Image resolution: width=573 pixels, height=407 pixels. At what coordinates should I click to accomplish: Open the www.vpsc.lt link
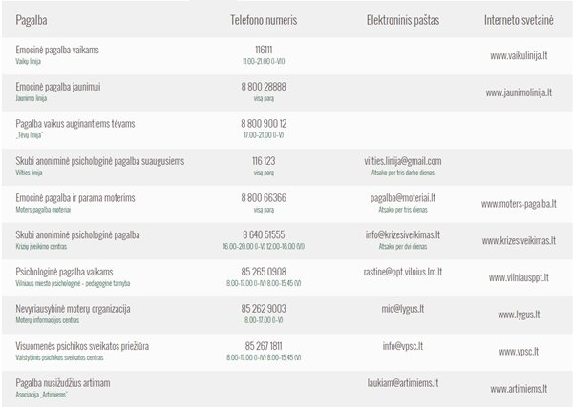[520, 351]
